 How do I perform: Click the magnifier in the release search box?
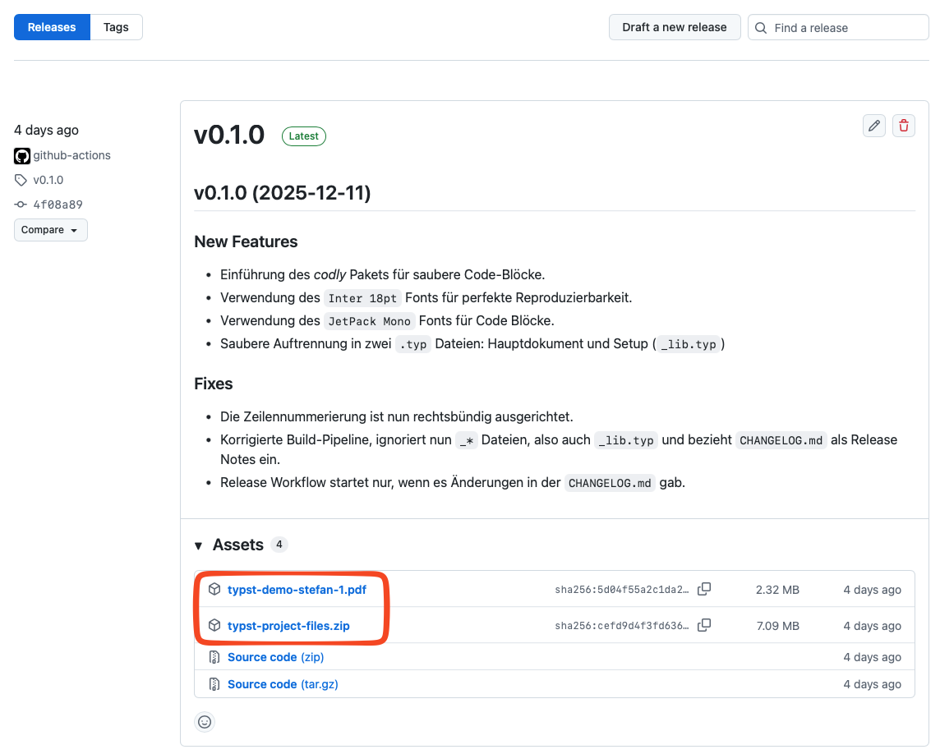(760, 27)
